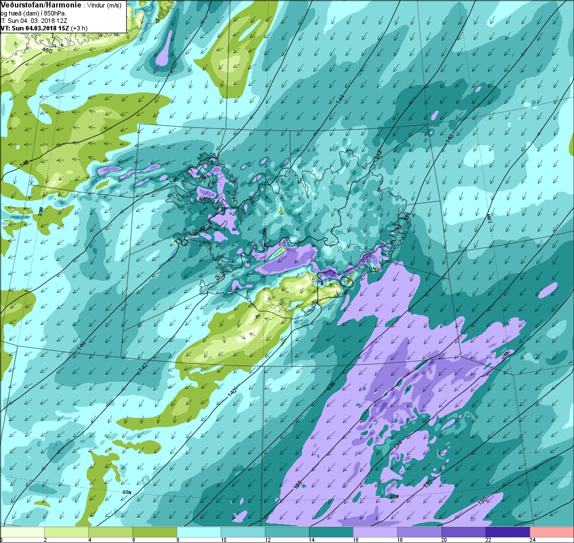Screen dimensions: 574x543
Task: Click the 2–4 m/s light green legend swatch
Action: tap(66, 532)
